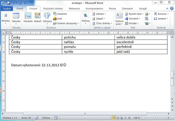This screenshot has width=175, height=121.
Task: Insert a table via Tabulka button
Action: click(x=16, y=19)
